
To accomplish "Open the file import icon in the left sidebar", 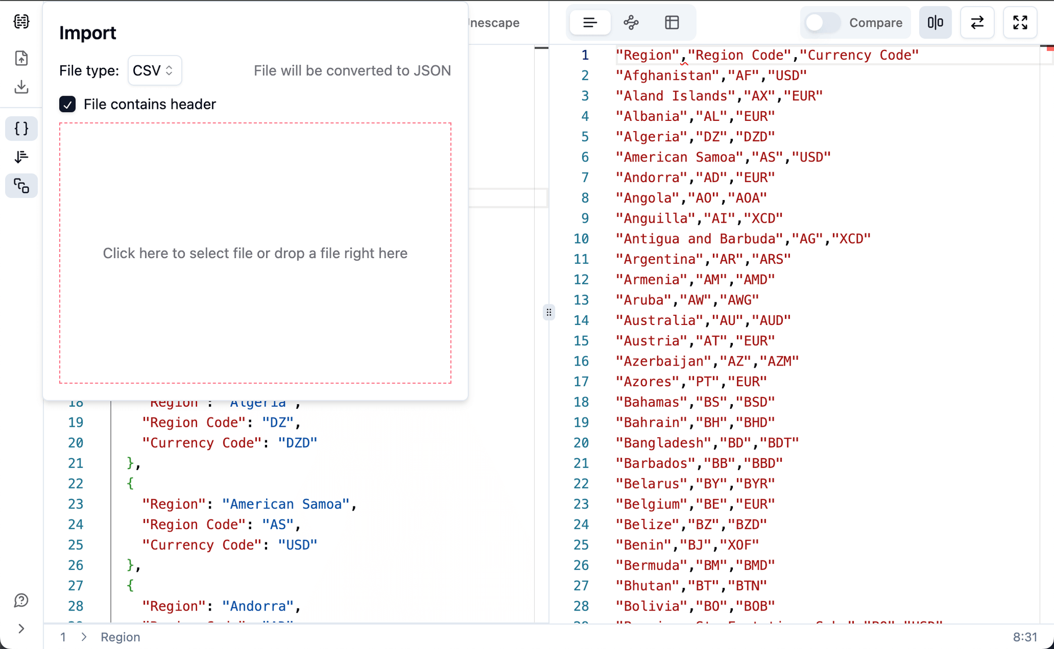I will [21, 58].
